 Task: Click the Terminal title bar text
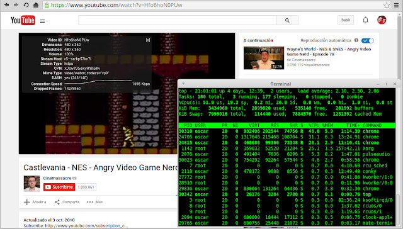pyautogui.click(x=281, y=84)
